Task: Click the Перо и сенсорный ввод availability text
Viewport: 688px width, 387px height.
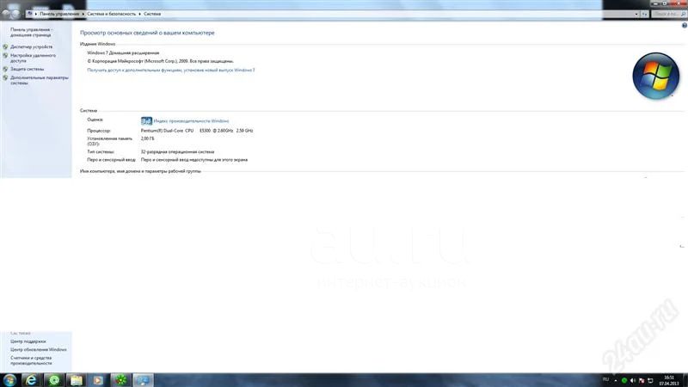Action: pos(194,160)
